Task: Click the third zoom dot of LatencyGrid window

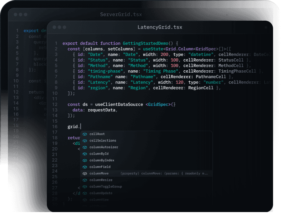Action: (65, 27)
